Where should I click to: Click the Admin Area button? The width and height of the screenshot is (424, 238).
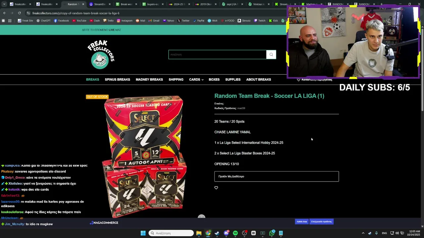302,221
